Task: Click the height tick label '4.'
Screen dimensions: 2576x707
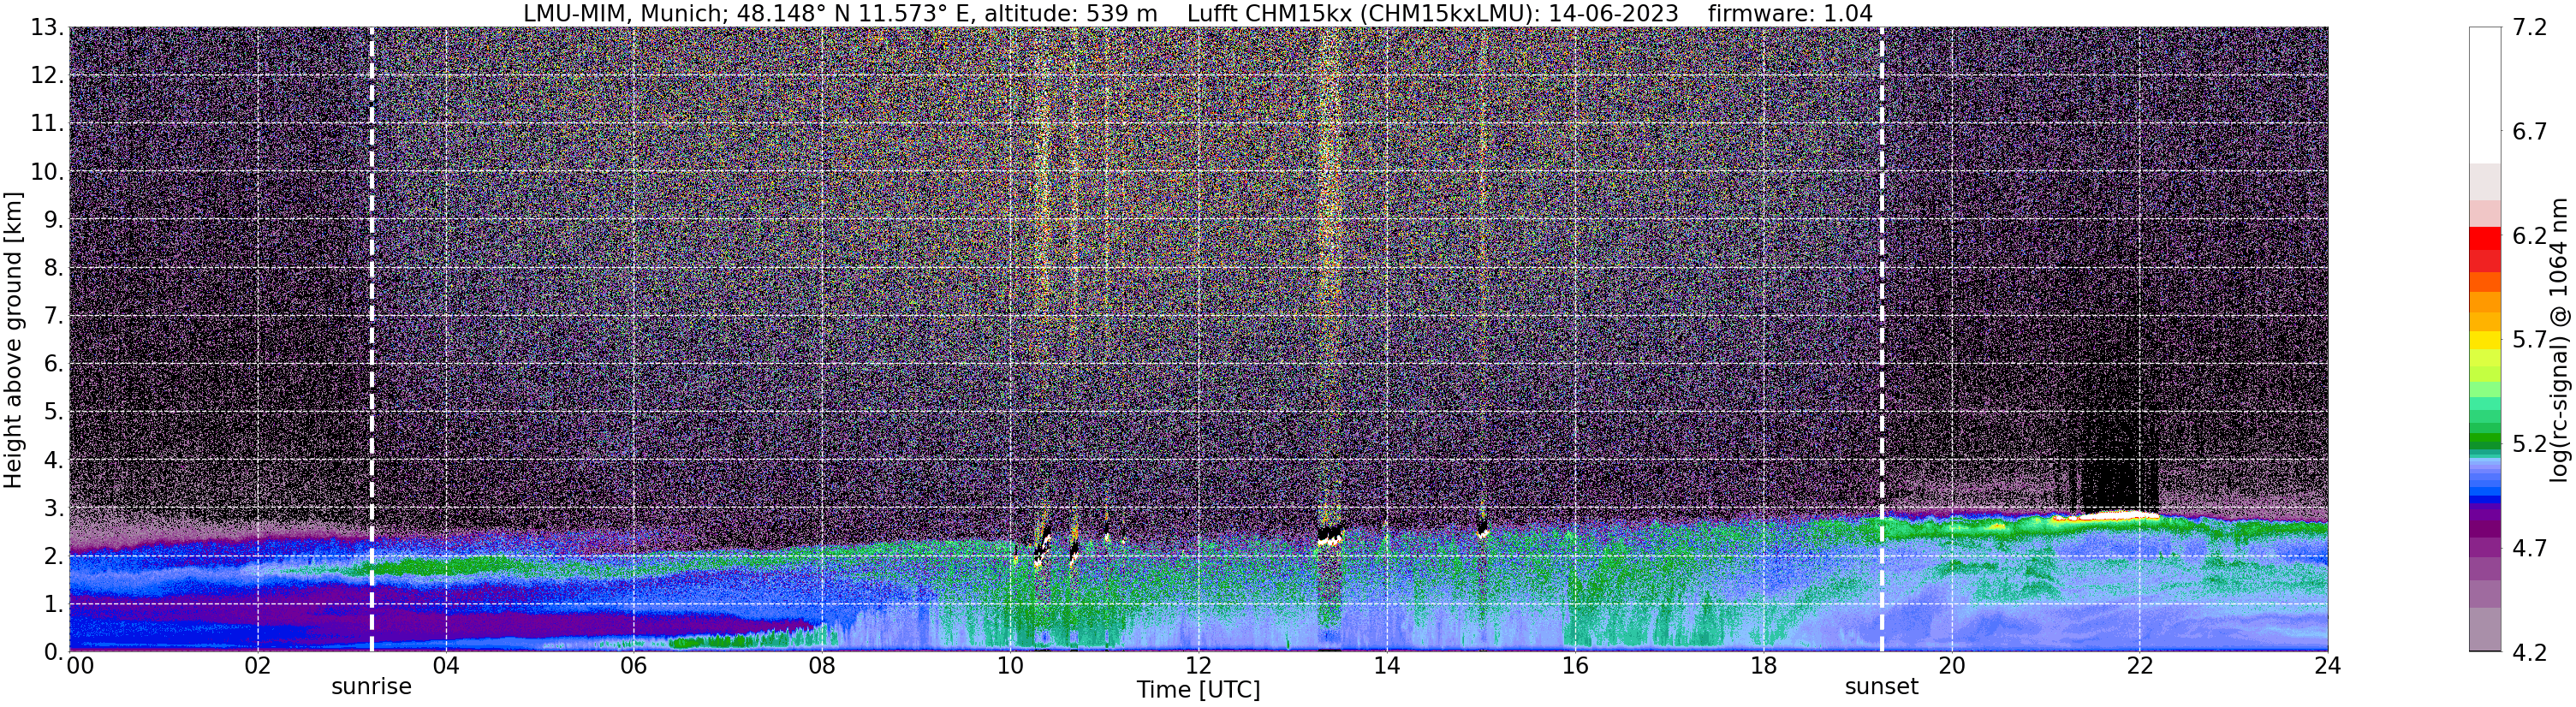Action: coord(54,460)
